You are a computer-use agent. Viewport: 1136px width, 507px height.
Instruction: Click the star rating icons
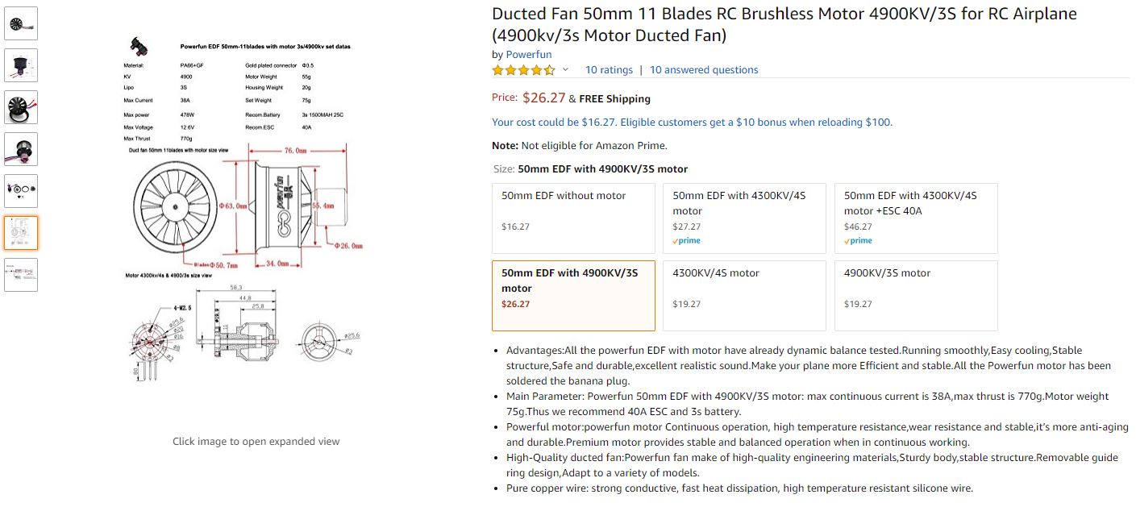point(523,70)
